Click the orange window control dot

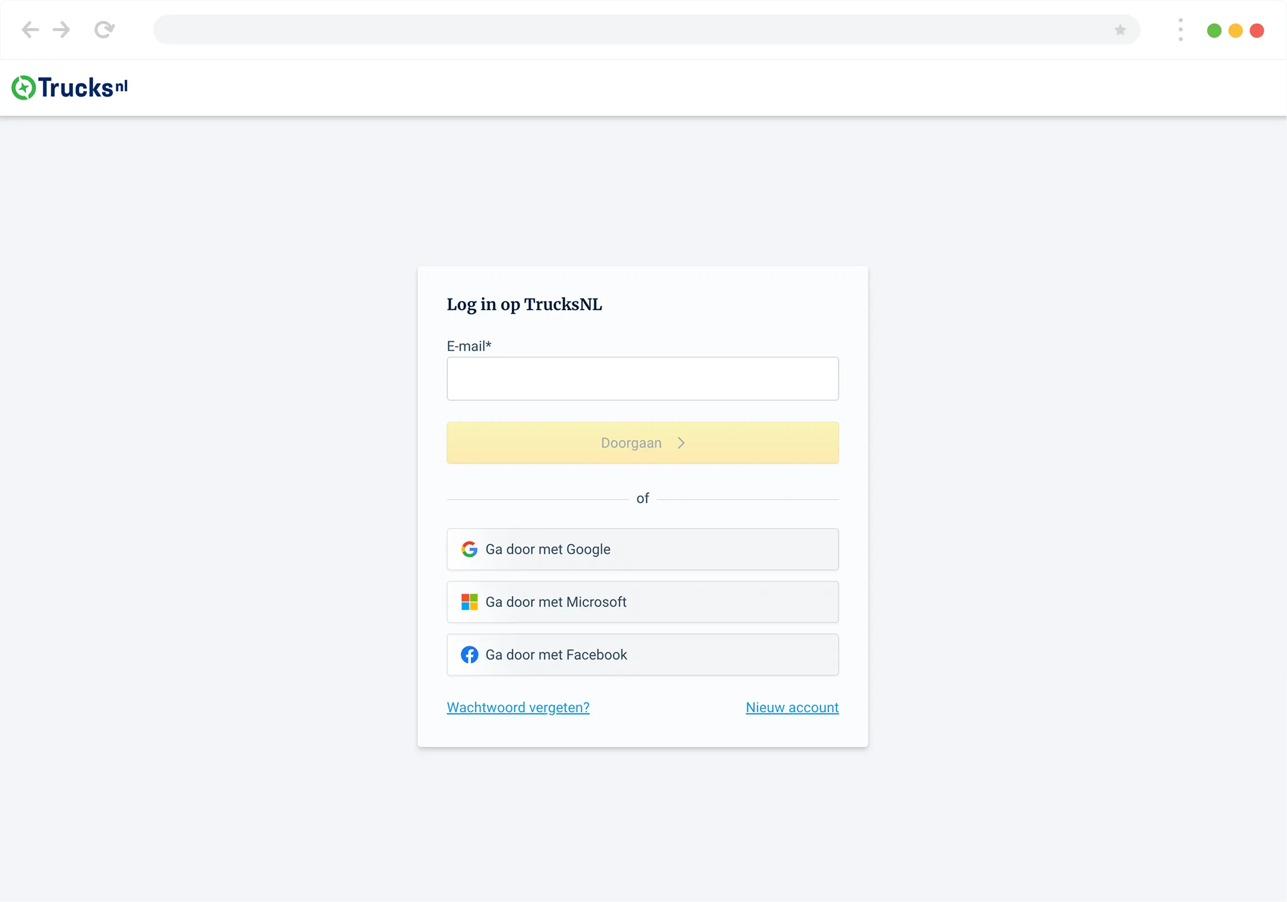1235,31
